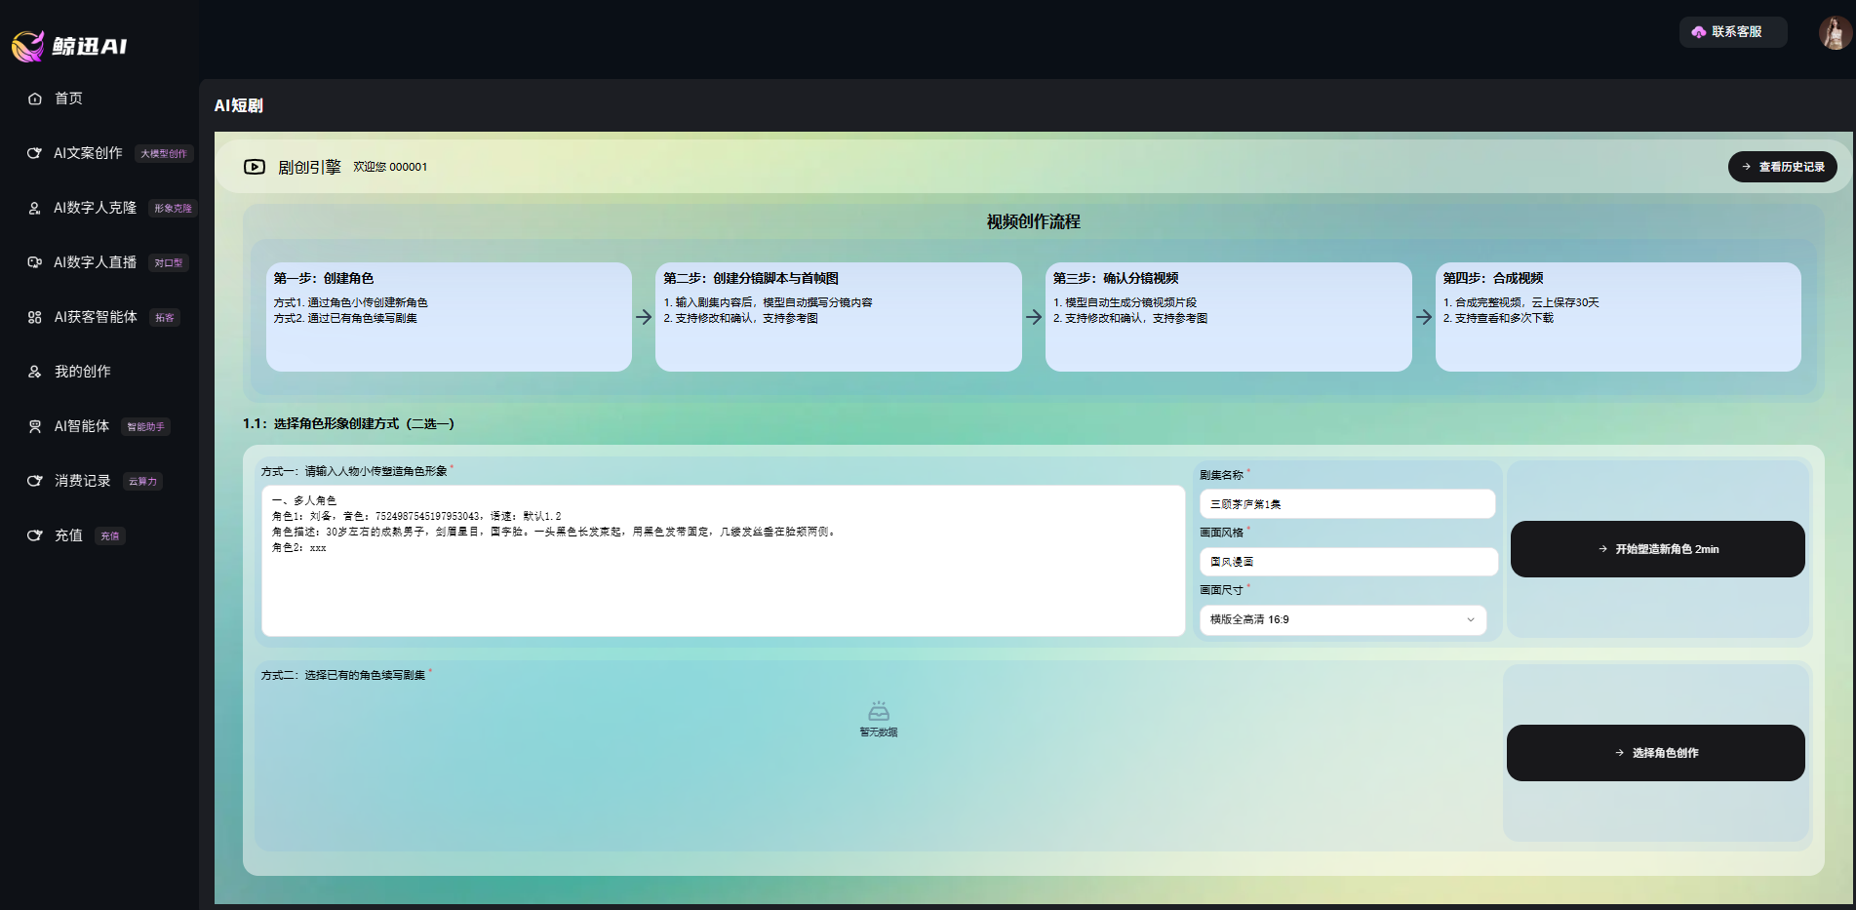
Task: Click the 鲸迅AI whale logo
Action: (x=28, y=45)
